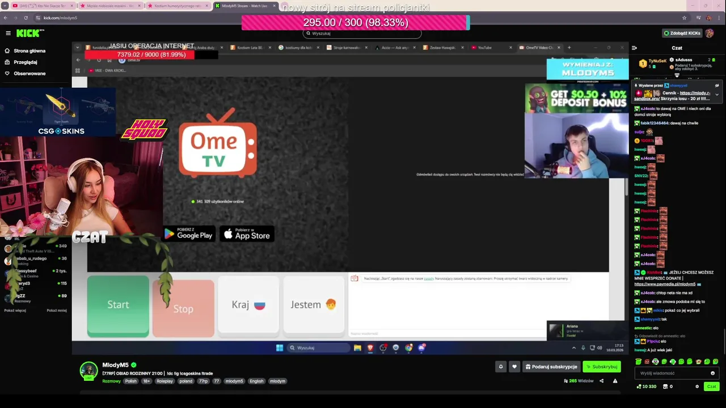726x408 pixels.
Task: Click the Zdobądź KICKs button
Action: pos(682,33)
